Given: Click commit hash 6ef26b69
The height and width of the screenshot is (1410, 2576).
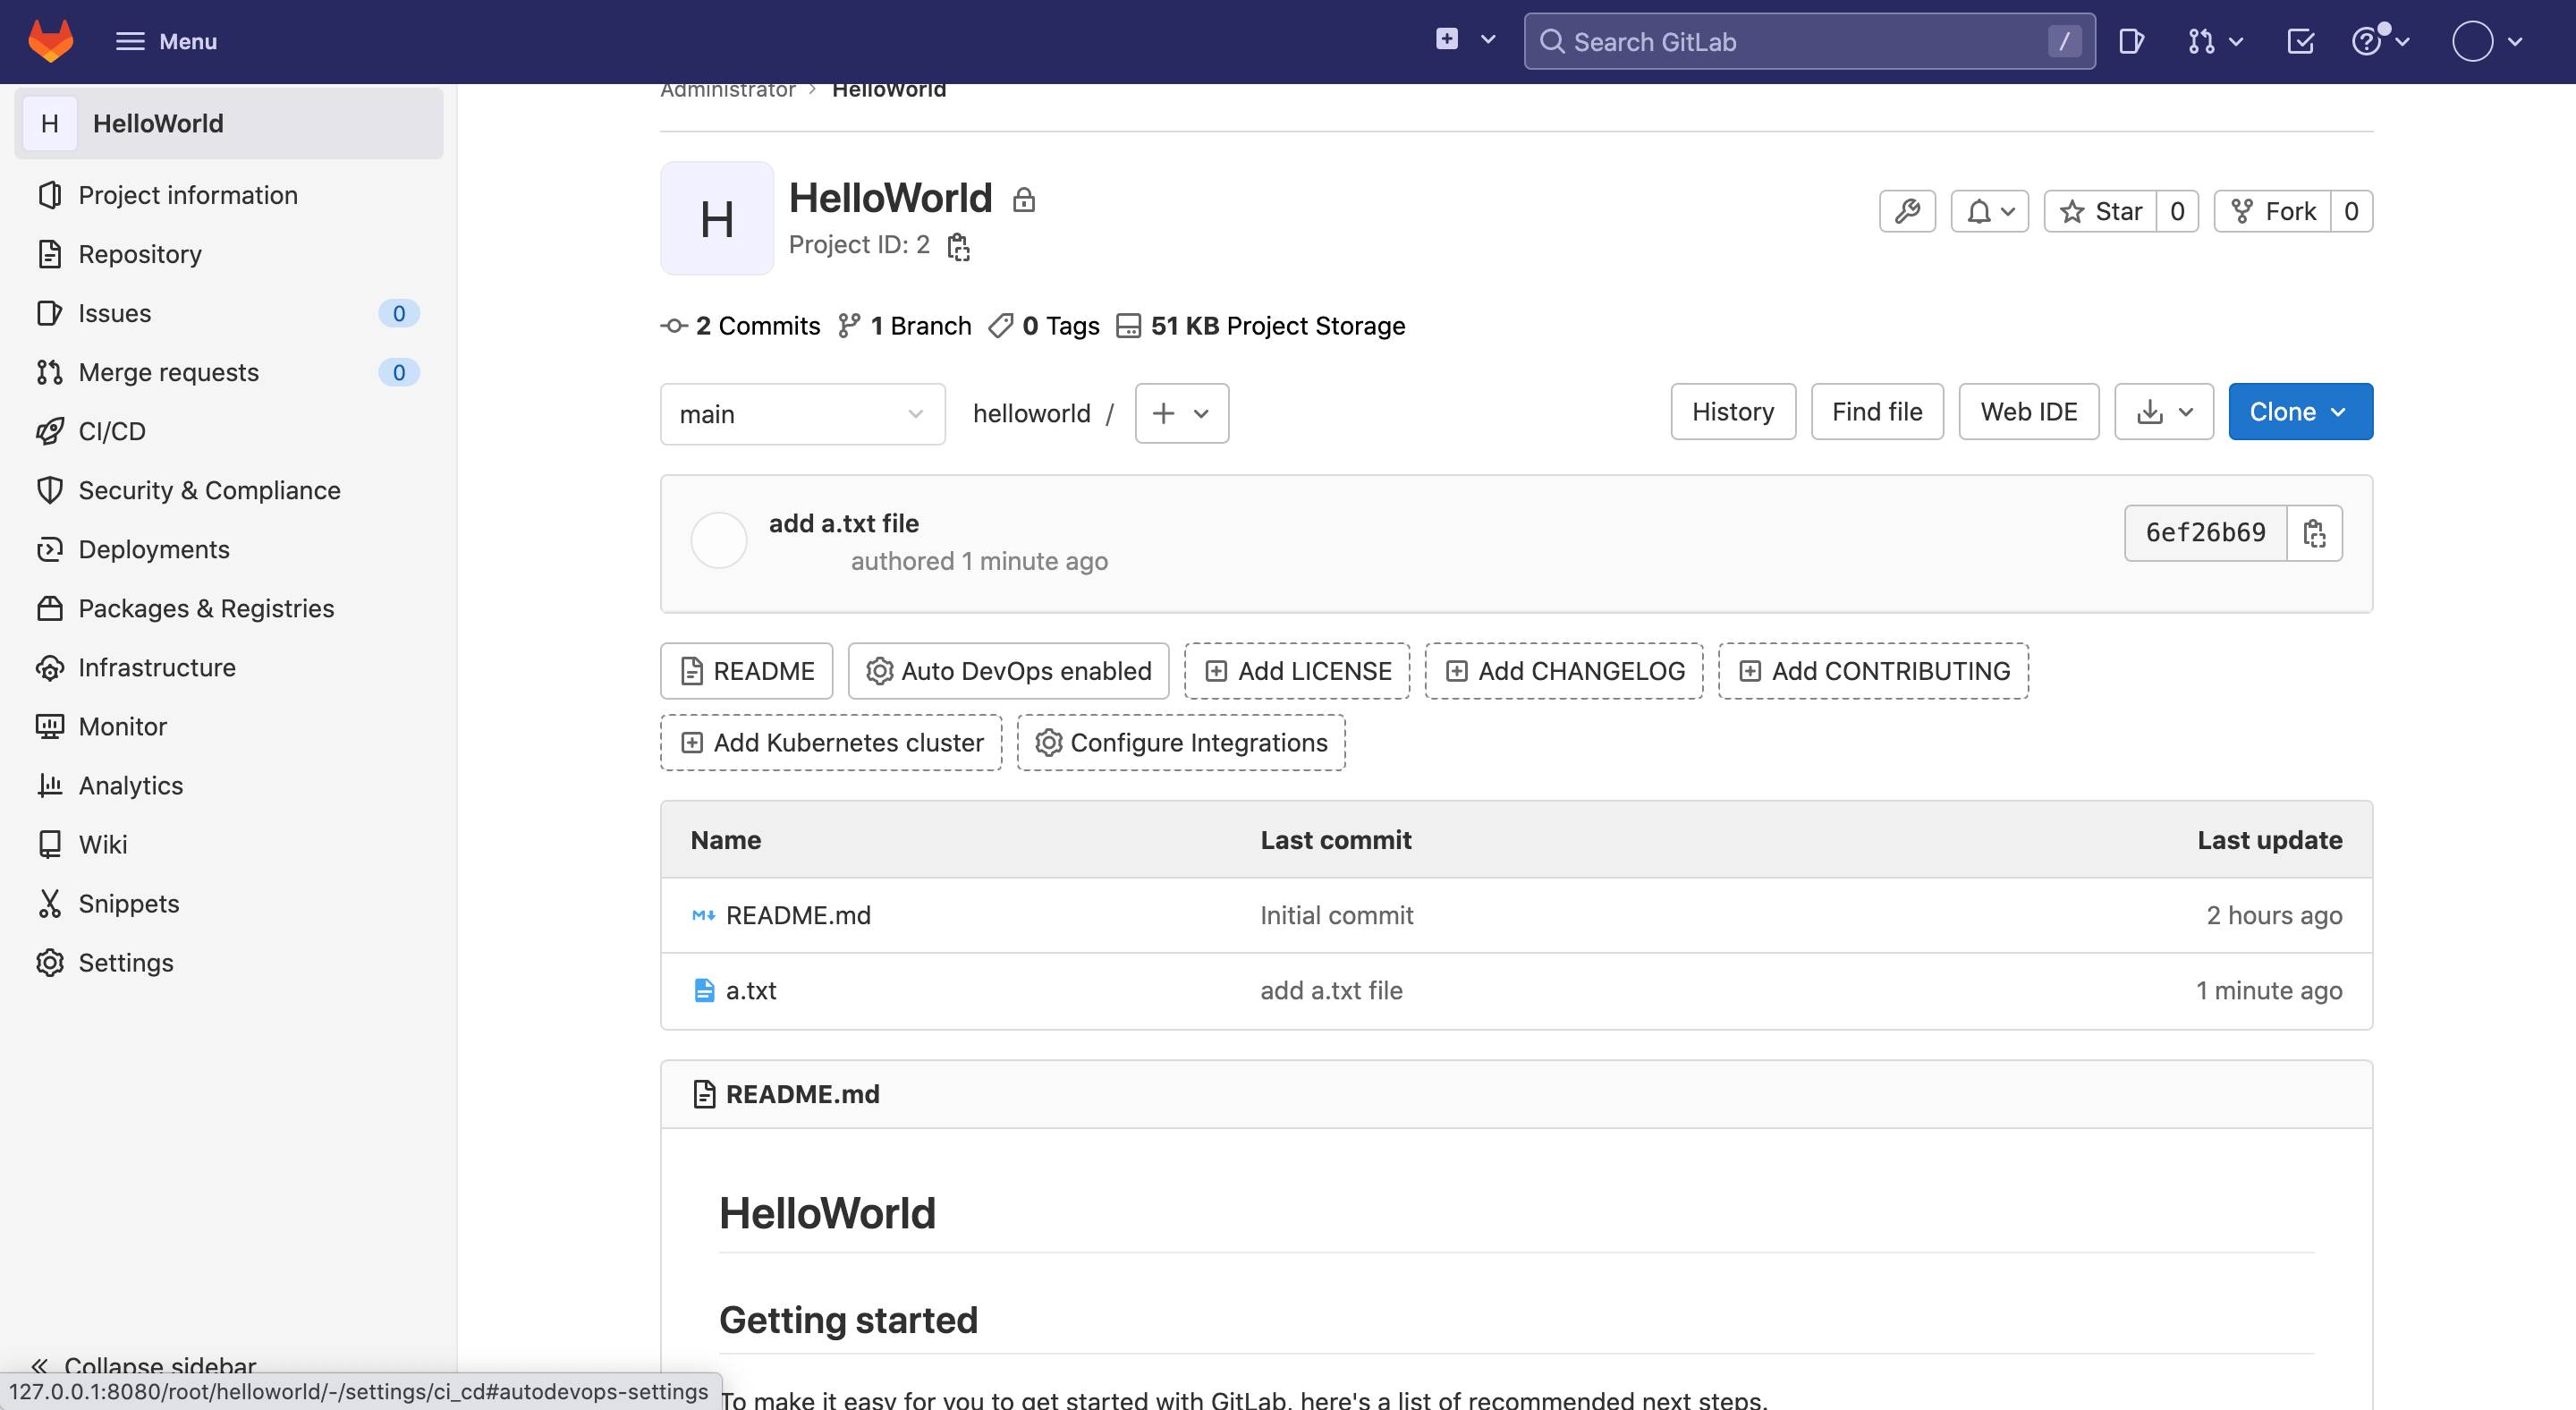Looking at the screenshot, I should pos(2204,532).
